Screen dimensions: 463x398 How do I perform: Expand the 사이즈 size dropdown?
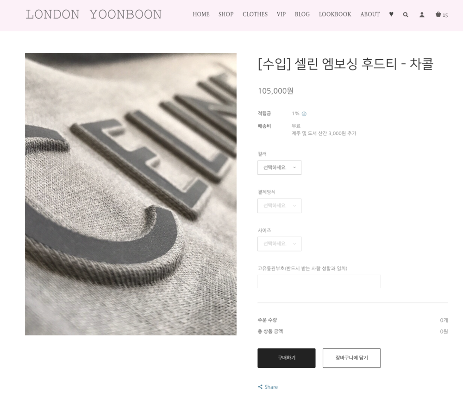coord(279,244)
